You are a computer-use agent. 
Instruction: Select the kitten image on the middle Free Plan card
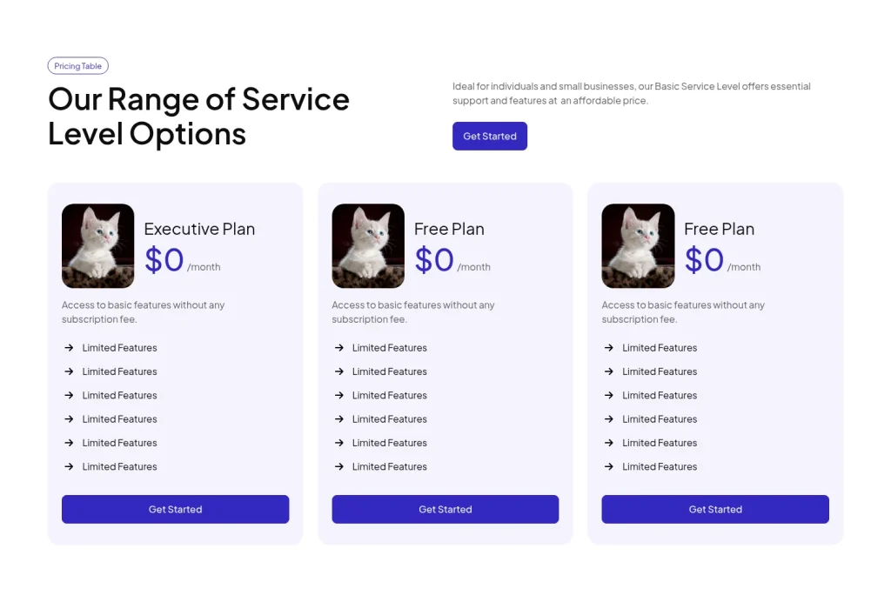367,245
